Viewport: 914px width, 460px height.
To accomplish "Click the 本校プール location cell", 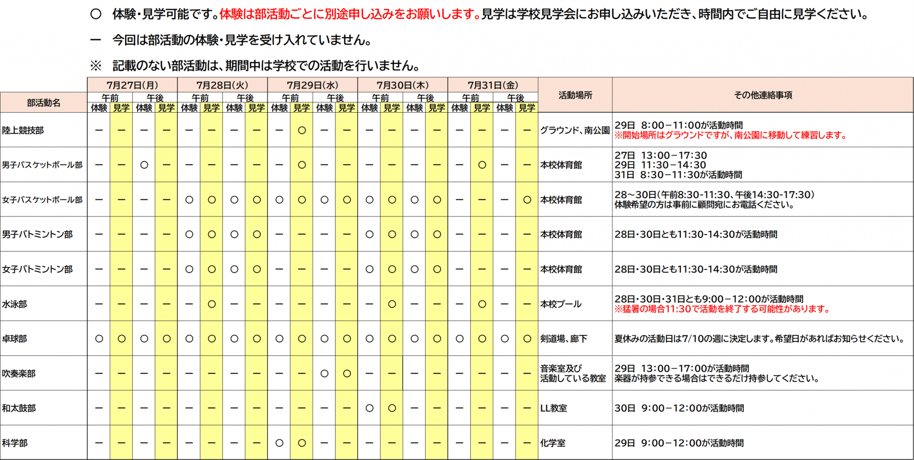I will (561, 304).
